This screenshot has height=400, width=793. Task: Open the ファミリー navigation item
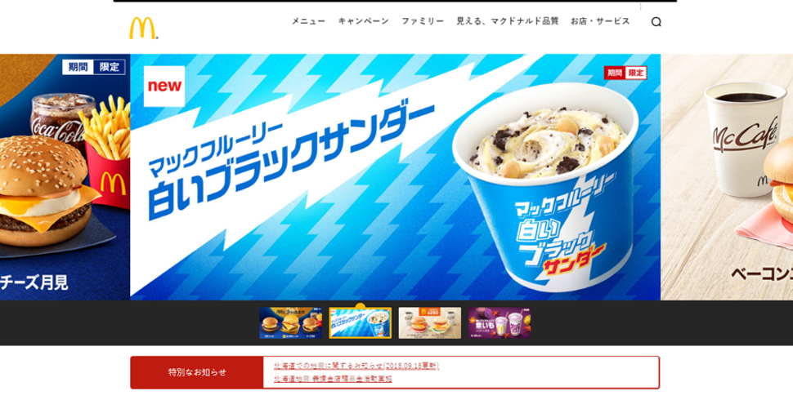point(423,21)
